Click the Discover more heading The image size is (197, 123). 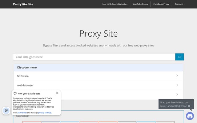coord(27,68)
